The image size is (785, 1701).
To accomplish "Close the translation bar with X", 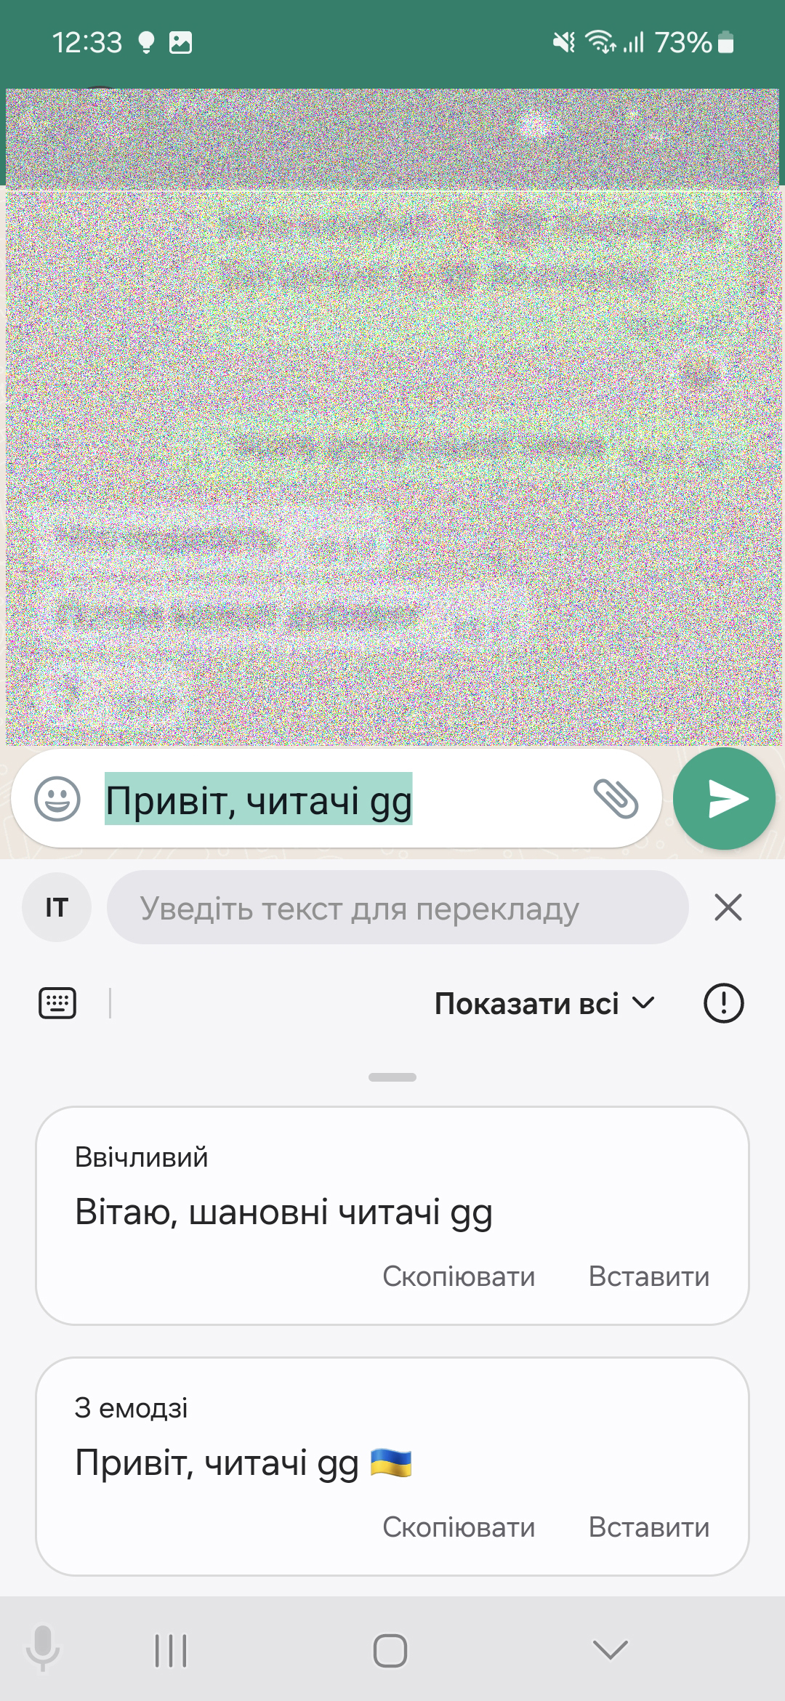I will 728,907.
